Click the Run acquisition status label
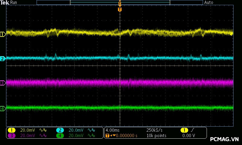This screenshot has height=145, width=242. pos(14,2)
